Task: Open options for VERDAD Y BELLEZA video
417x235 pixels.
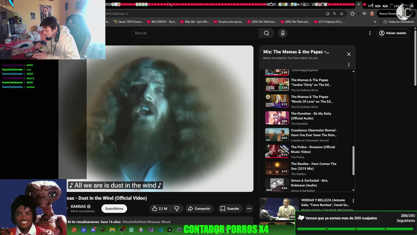Action: pos(353,201)
